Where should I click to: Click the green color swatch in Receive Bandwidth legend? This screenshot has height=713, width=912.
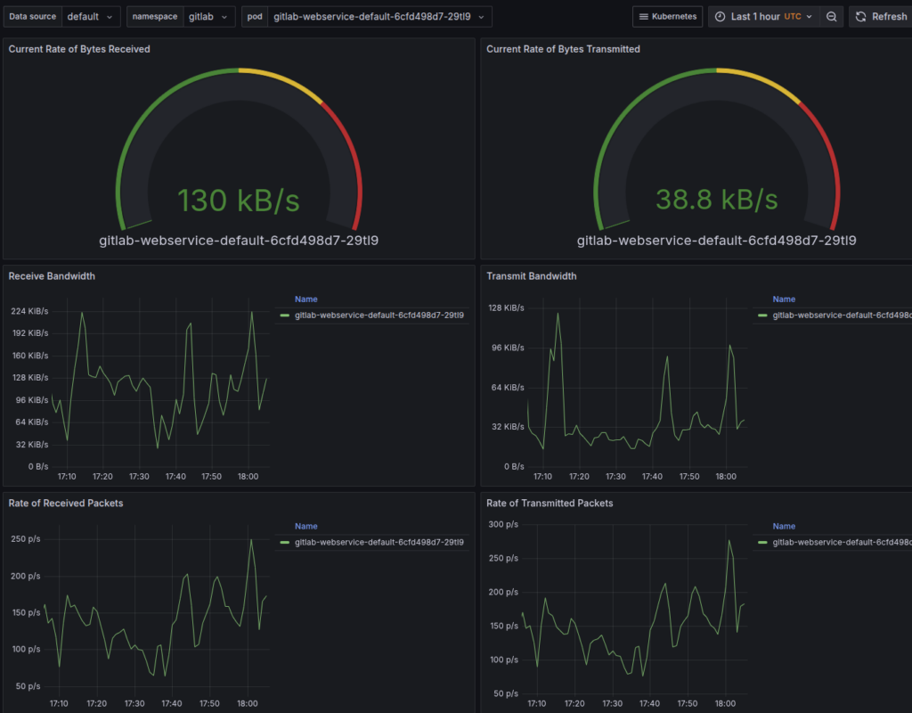[x=284, y=316]
